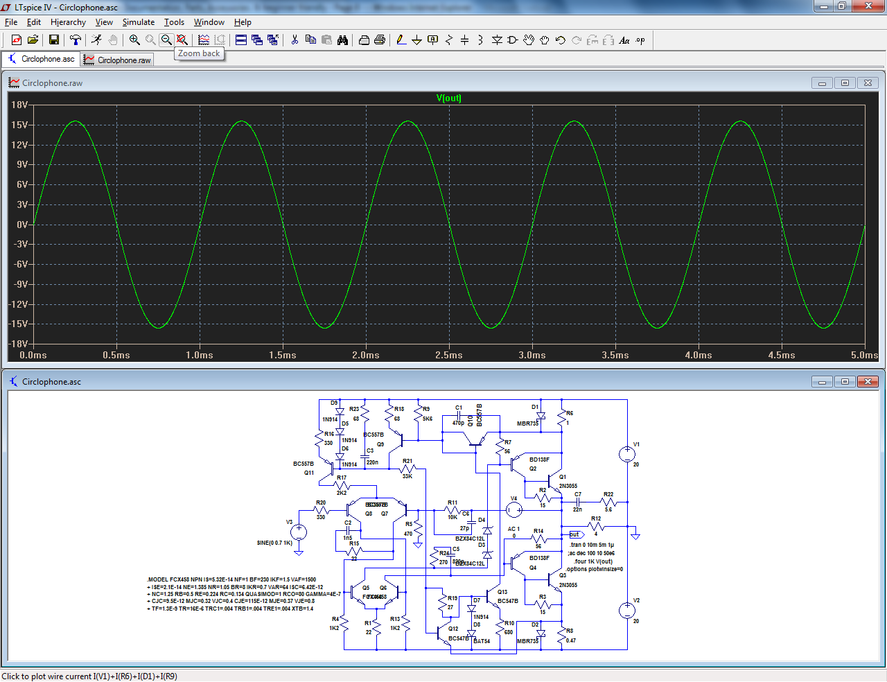Maximize the Circlophone.raw plot window
887x682 pixels.
tap(845, 83)
